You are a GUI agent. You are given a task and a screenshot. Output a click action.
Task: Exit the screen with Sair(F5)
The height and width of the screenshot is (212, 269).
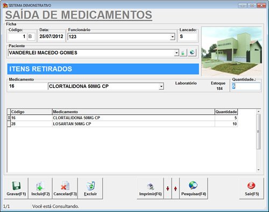pyautogui.click(x=252, y=188)
